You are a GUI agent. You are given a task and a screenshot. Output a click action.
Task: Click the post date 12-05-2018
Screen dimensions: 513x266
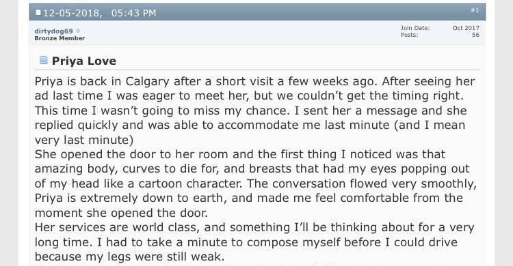(x=73, y=13)
